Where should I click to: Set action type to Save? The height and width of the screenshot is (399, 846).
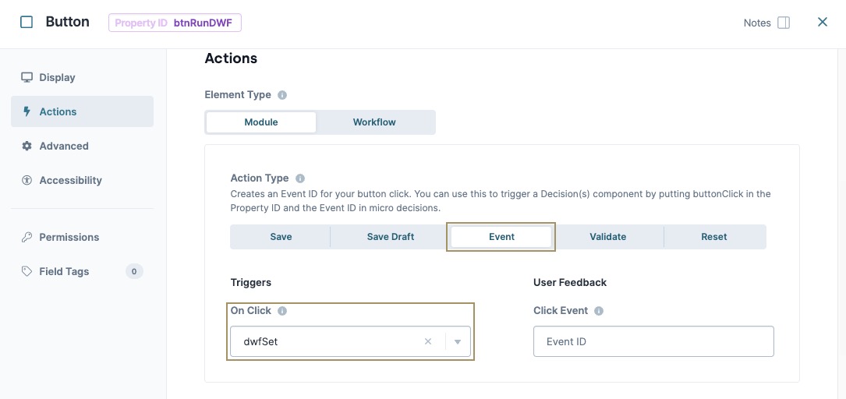pos(281,237)
